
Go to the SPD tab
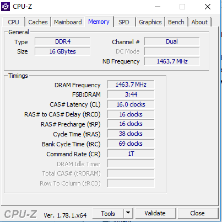pos(124,22)
